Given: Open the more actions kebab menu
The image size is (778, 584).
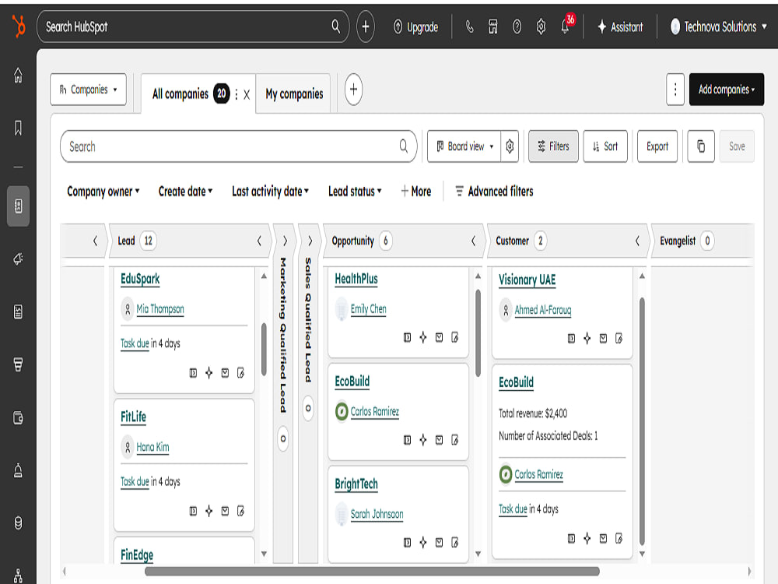Looking at the screenshot, I should [675, 90].
